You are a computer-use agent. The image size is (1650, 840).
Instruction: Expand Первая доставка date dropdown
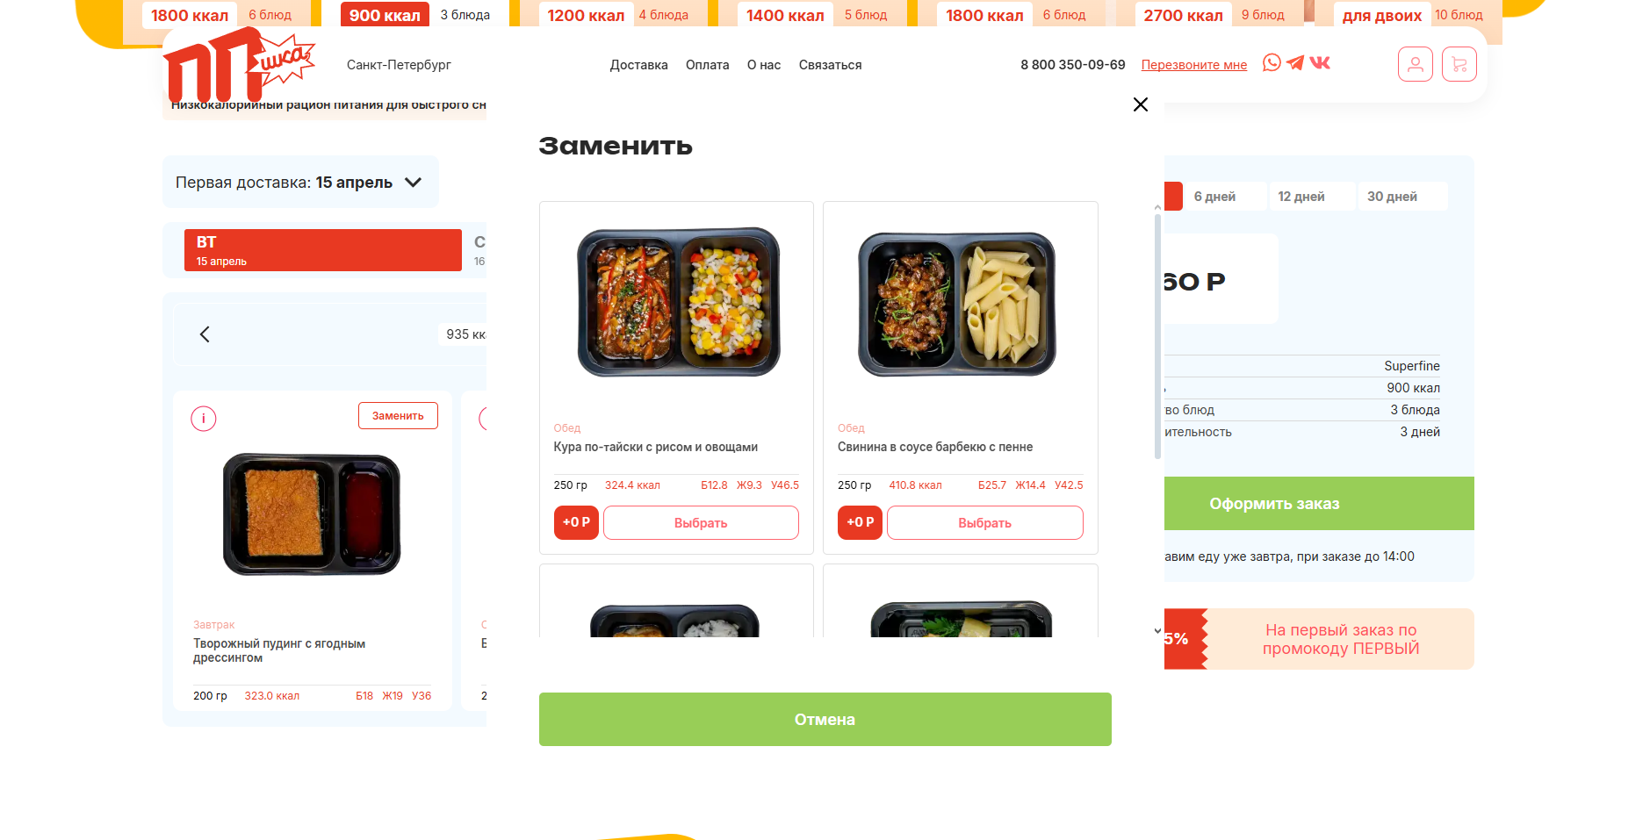[x=300, y=183]
